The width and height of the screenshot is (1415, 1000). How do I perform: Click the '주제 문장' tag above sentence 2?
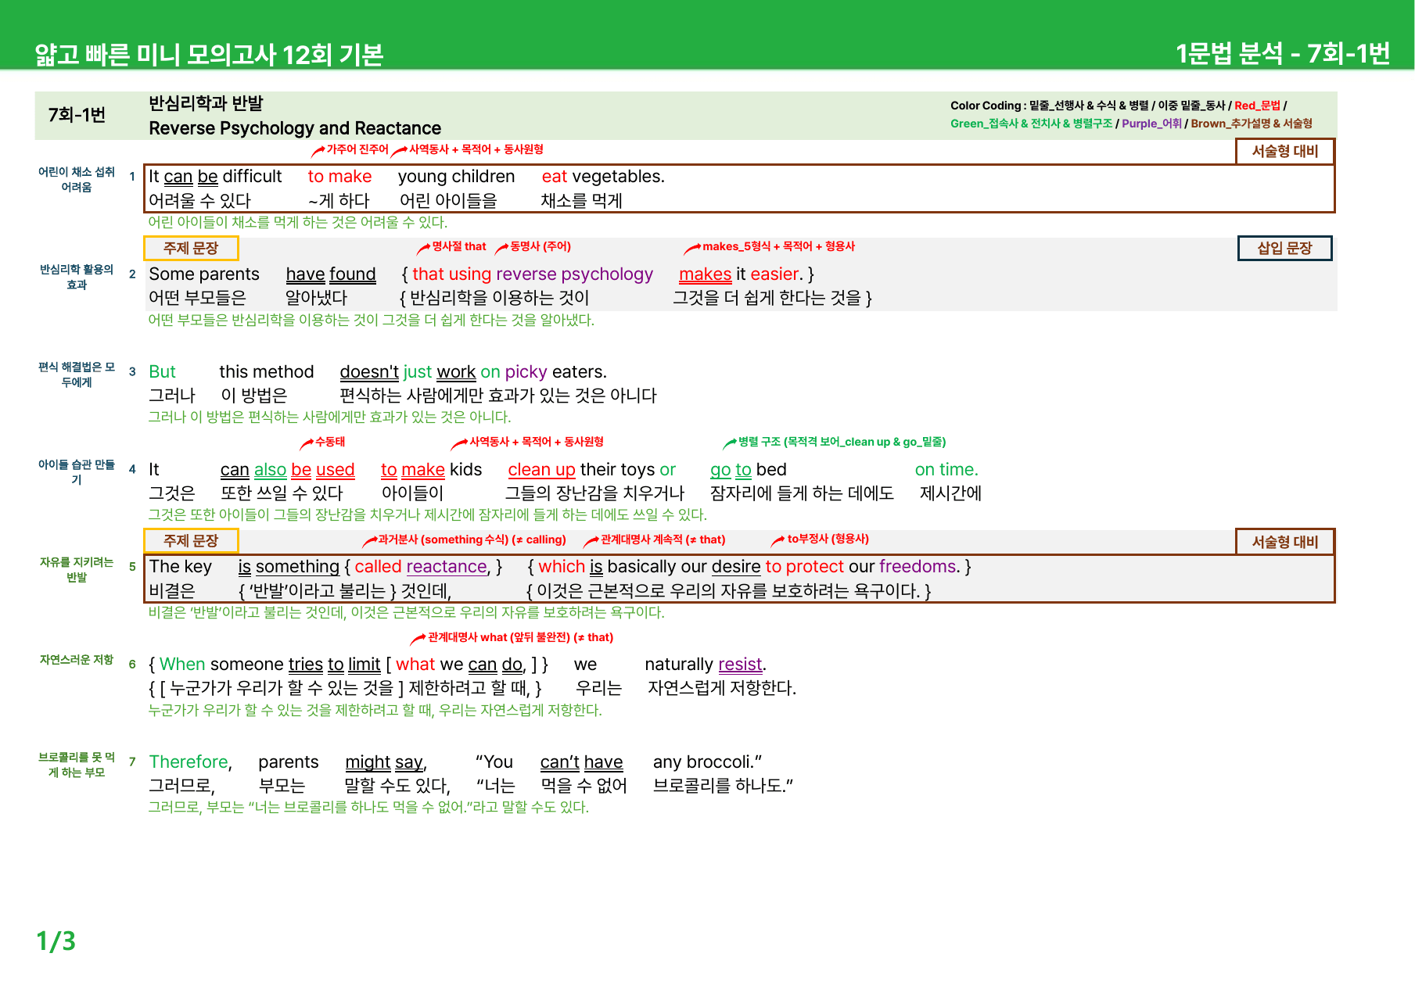click(x=191, y=248)
